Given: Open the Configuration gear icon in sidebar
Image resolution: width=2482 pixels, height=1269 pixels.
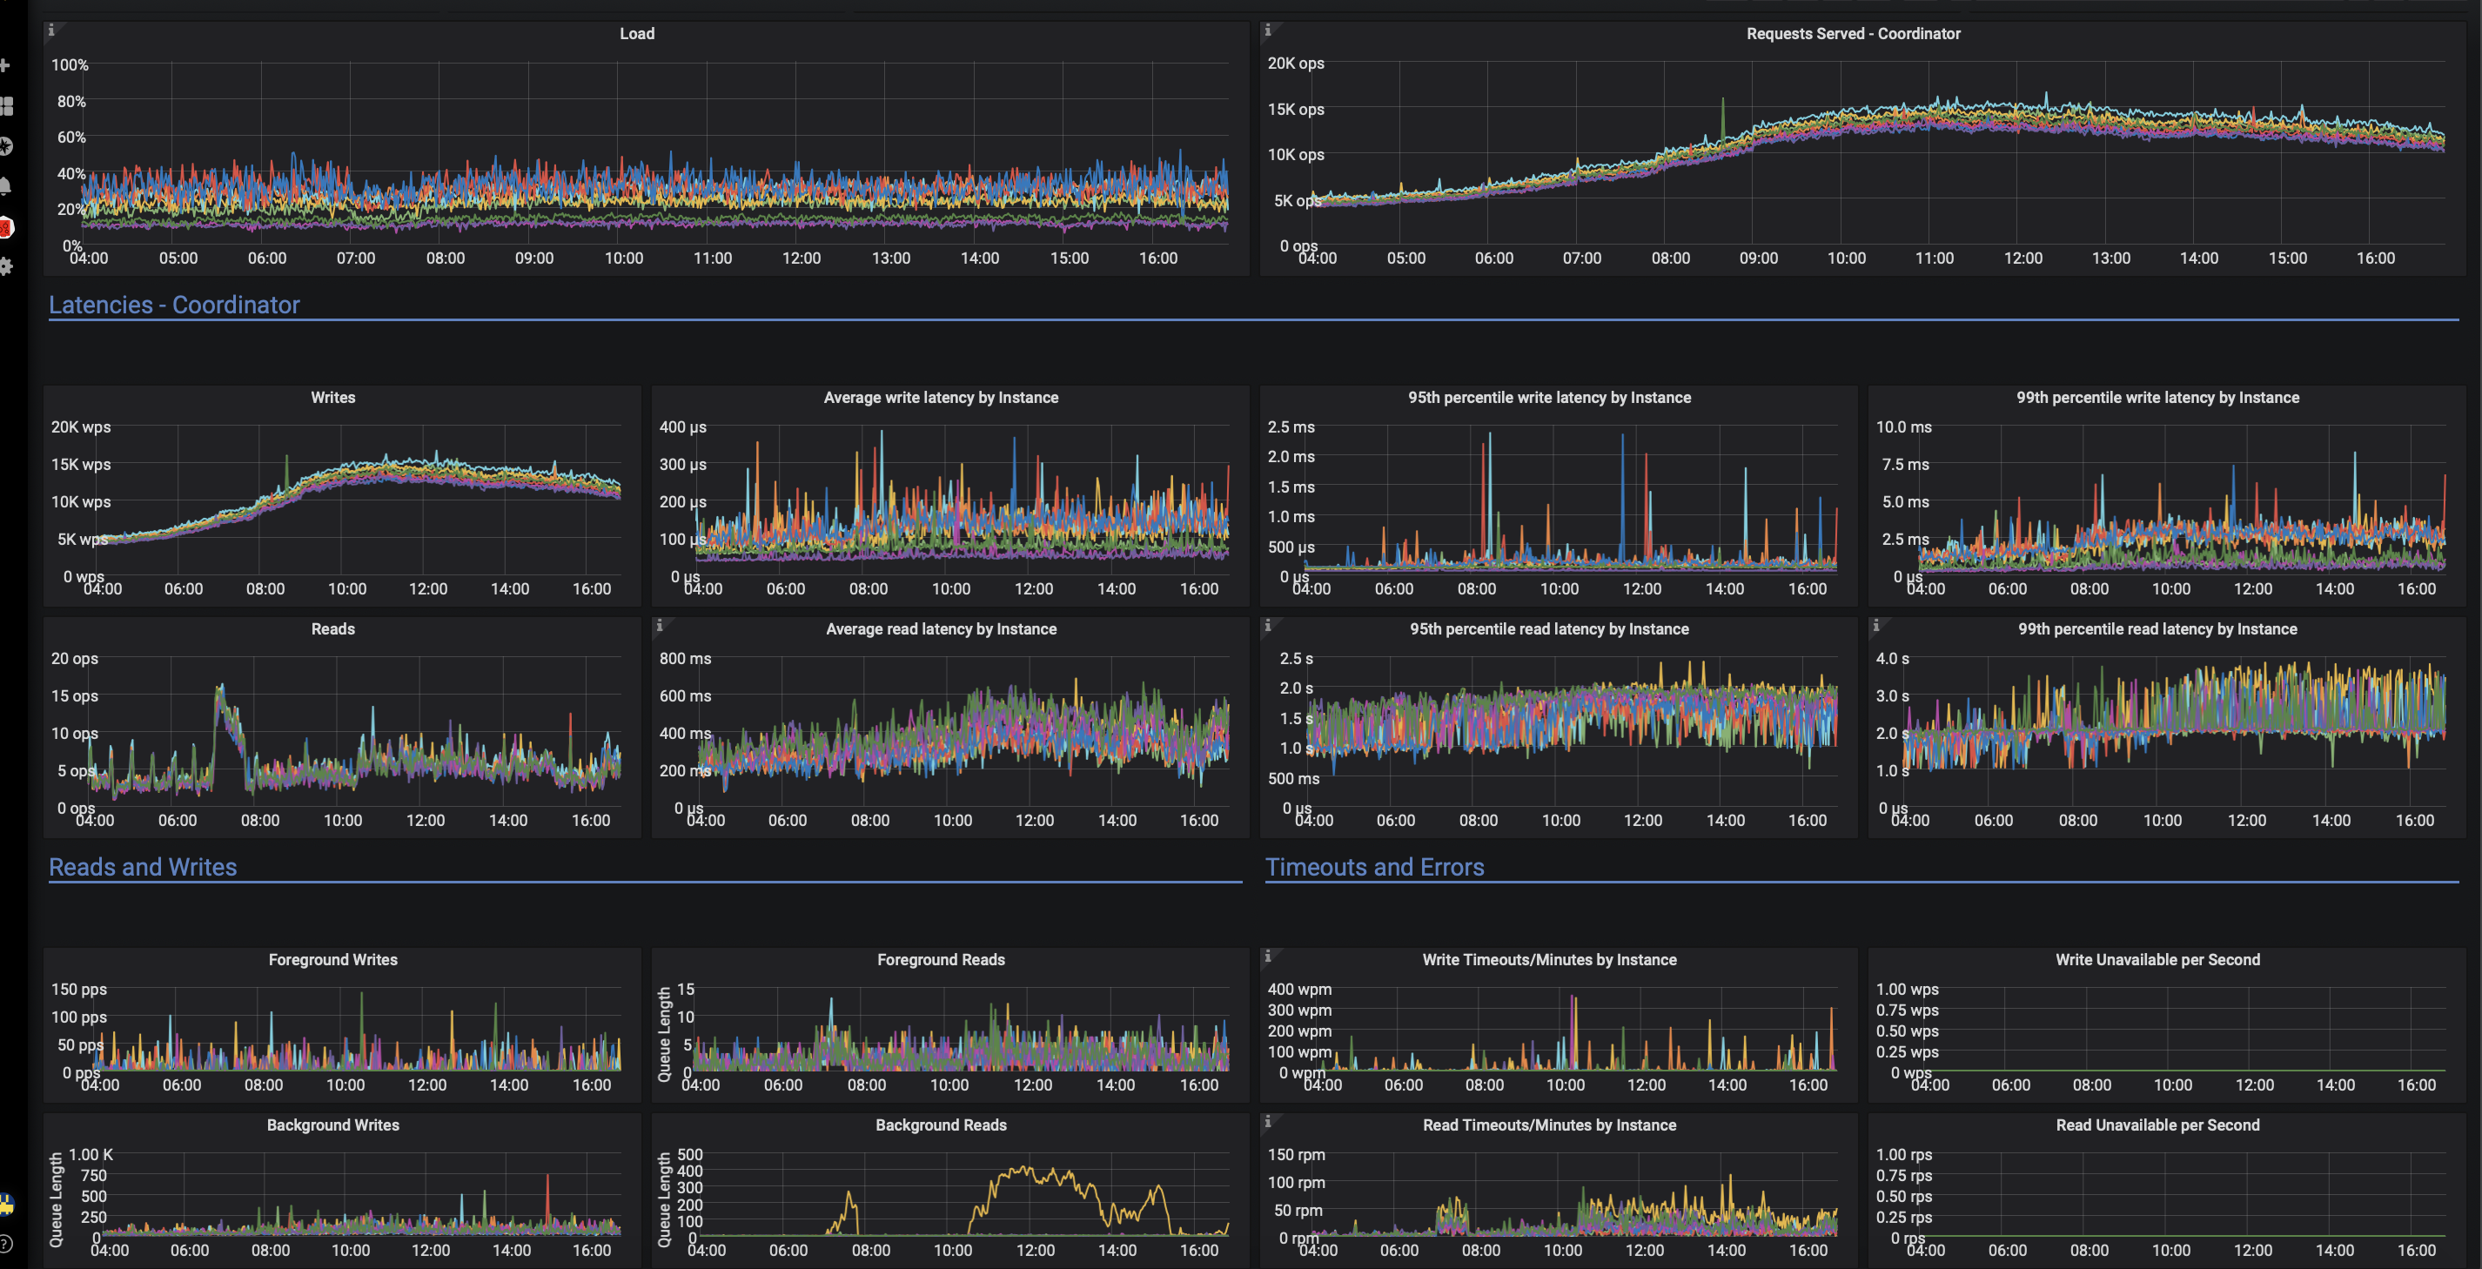Looking at the screenshot, I should (6, 267).
